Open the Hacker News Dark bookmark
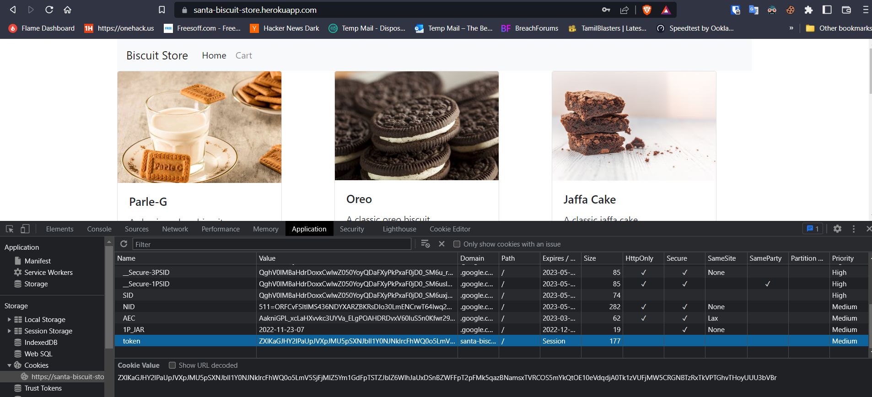The height and width of the screenshot is (397, 872). [285, 28]
